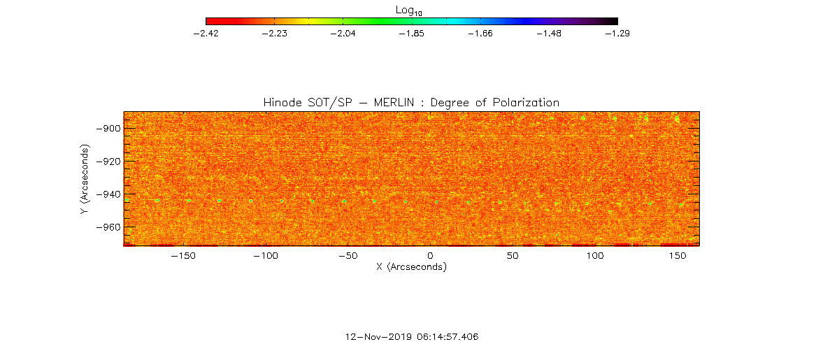Click the 0 tick label on the X axis

431,256
